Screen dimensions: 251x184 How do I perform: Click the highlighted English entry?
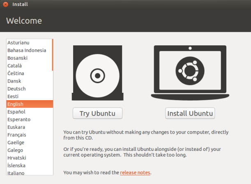pyautogui.click(x=30, y=104)
